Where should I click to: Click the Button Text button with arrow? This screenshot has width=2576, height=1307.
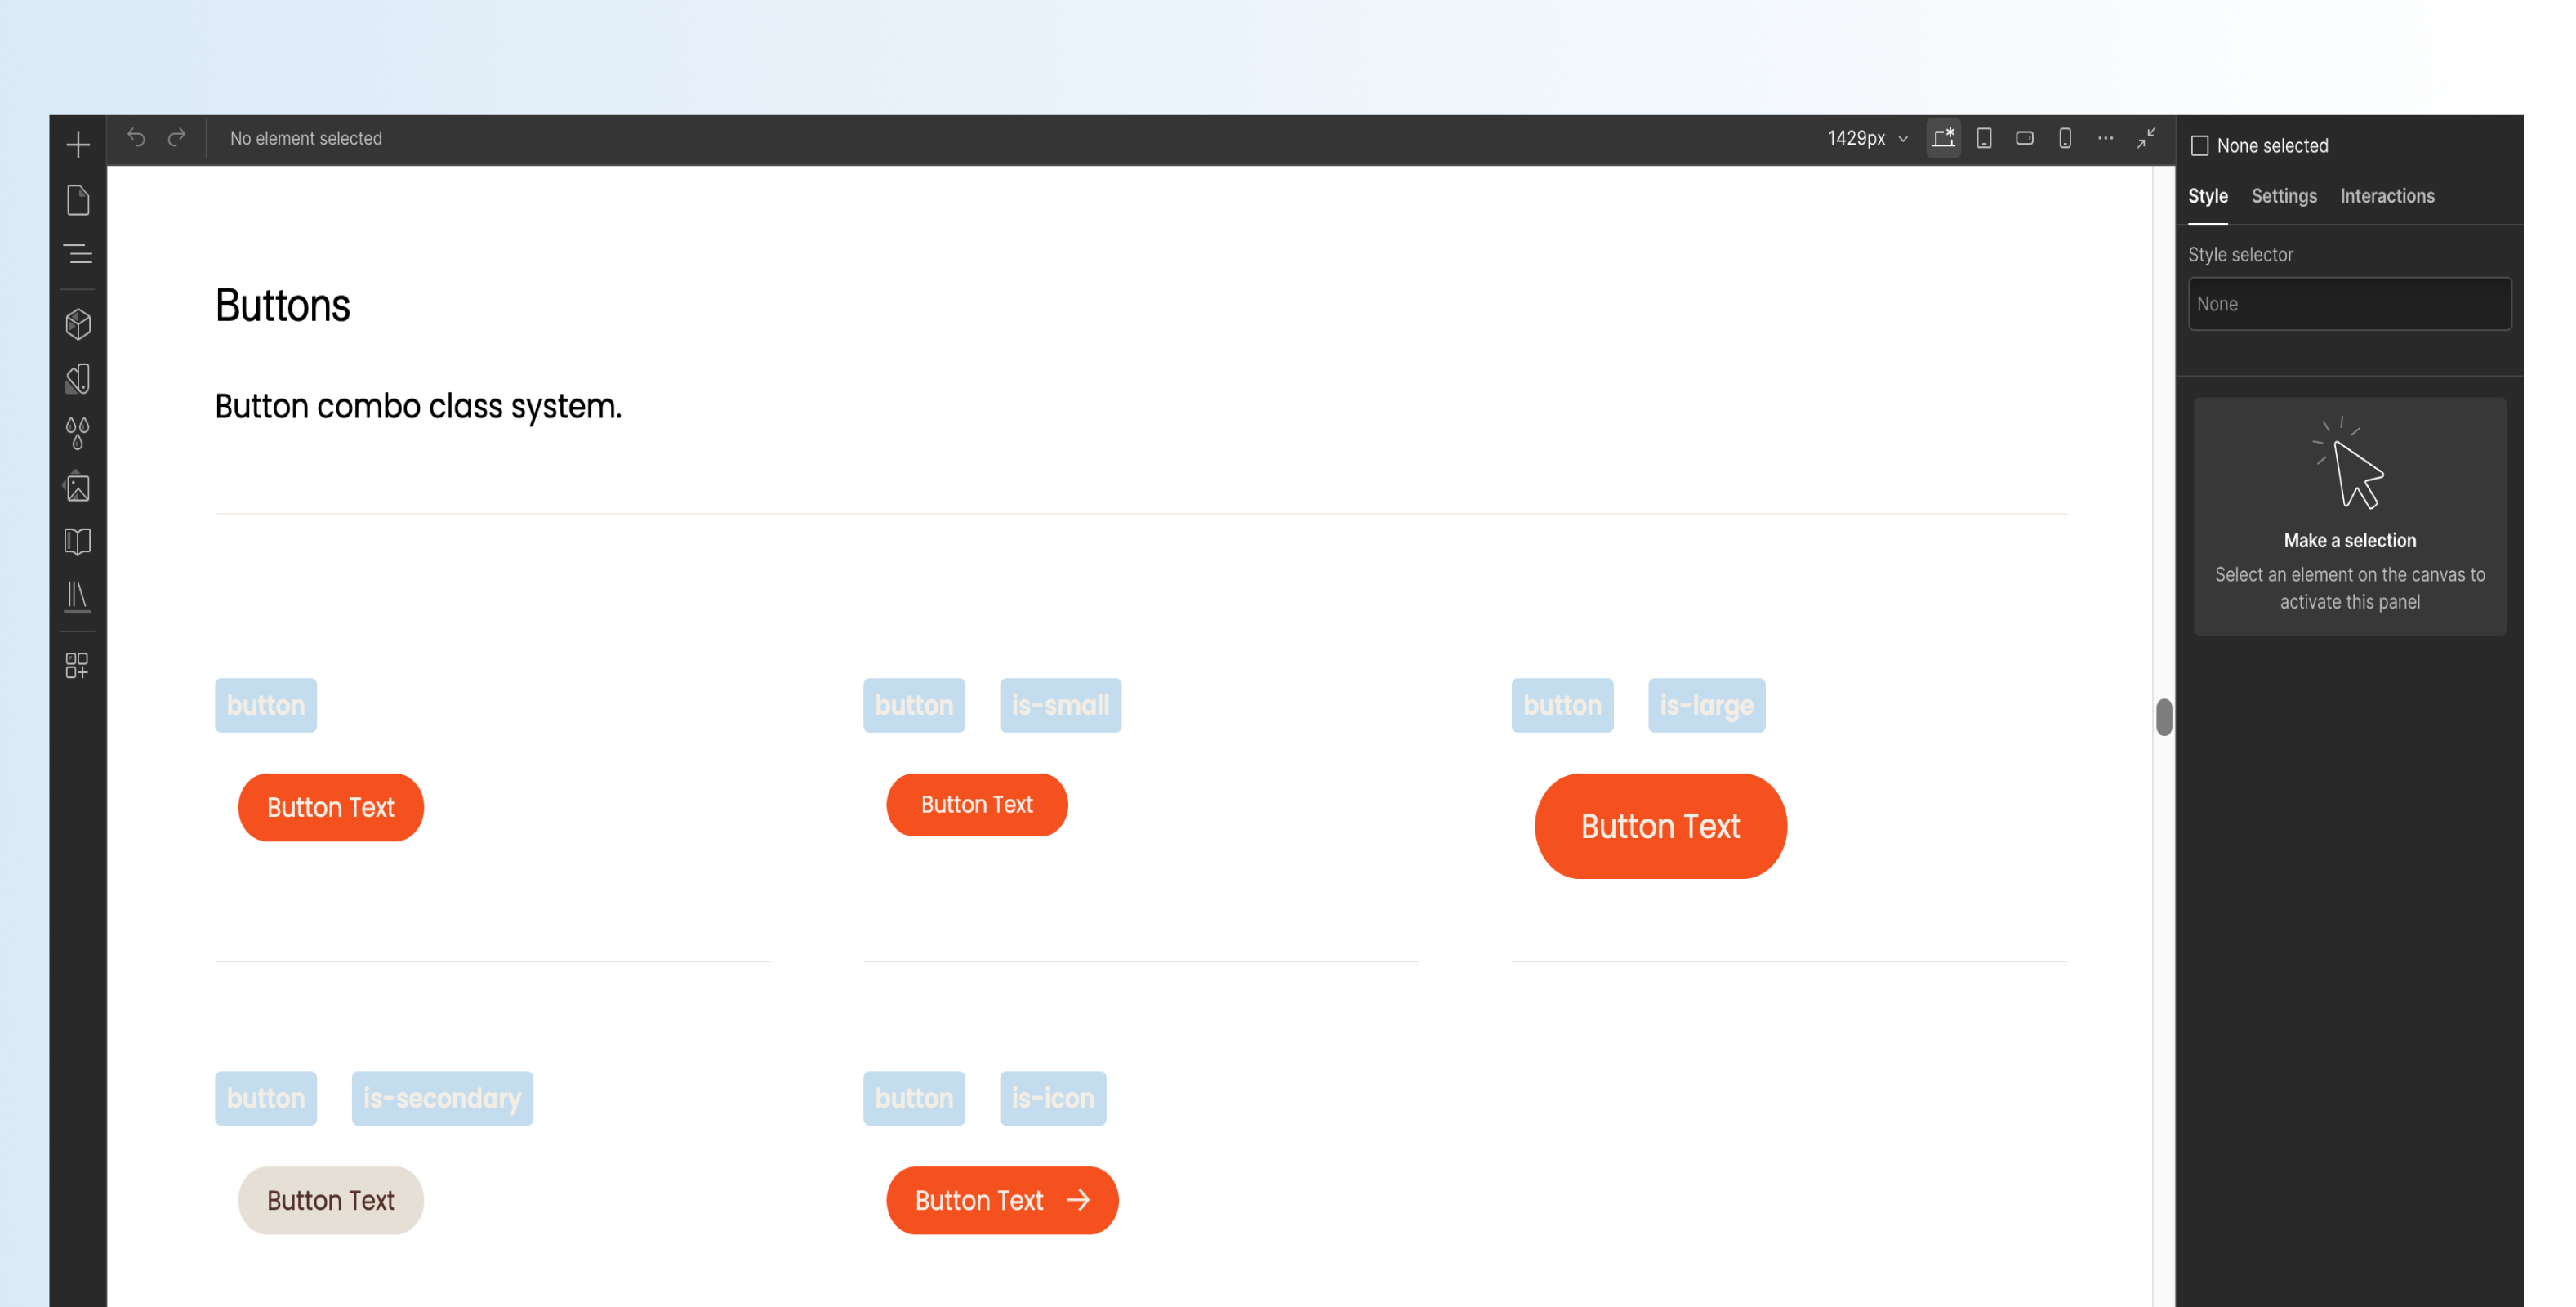point(1002,1200)
